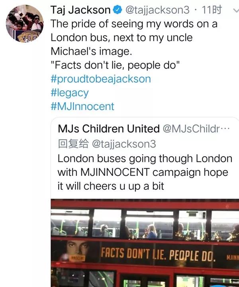Open Taj Jackson's profile avatar
The width and height of the screenshot is (239, 287).
pos(25,23)
